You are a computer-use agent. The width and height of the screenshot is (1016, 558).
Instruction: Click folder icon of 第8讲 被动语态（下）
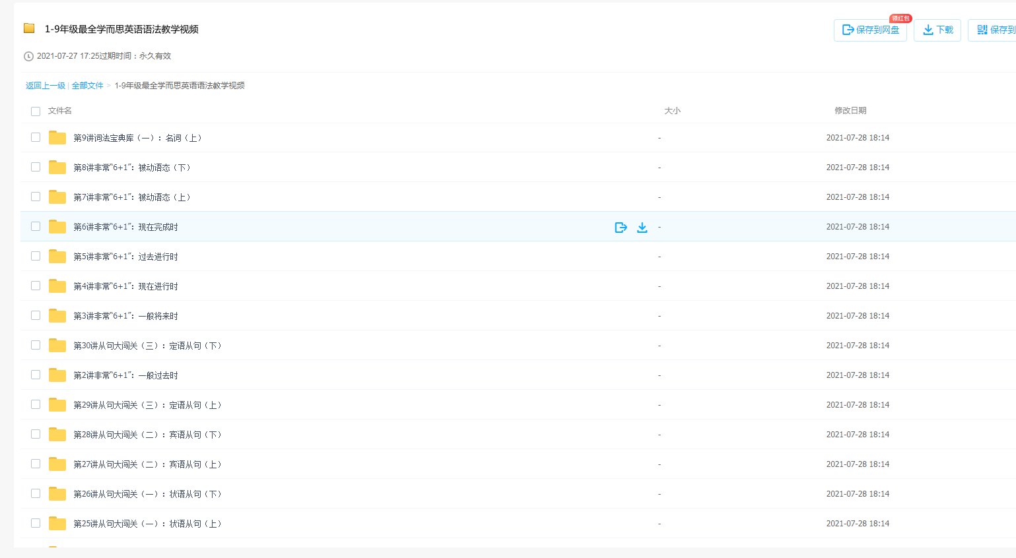click(57, 168)
